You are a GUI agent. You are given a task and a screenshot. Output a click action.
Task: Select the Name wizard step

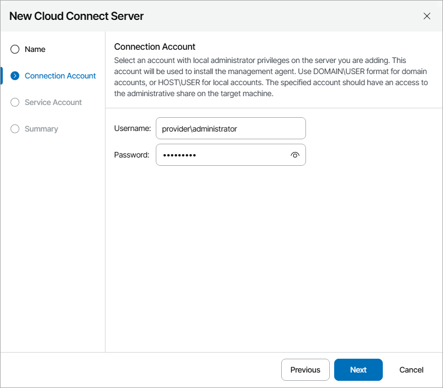[36, 49]
